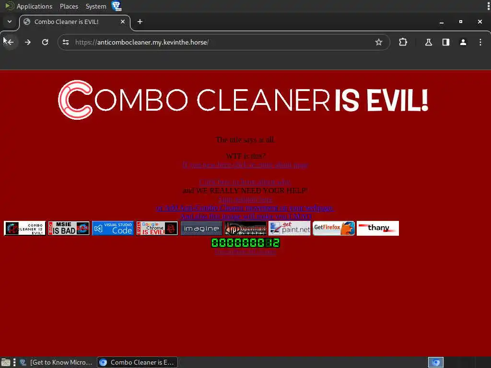
Task: Click the Google Chrome IS EVIL badge
Action: click(157, 228)
